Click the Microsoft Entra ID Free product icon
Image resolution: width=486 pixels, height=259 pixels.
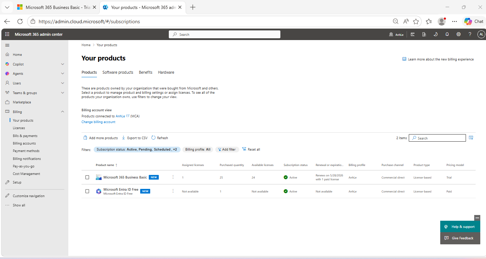click(x=99, y=191)
